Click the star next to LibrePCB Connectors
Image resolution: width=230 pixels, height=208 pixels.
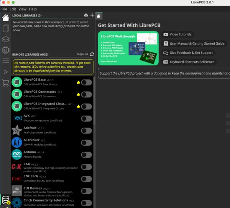click(78, 95)
